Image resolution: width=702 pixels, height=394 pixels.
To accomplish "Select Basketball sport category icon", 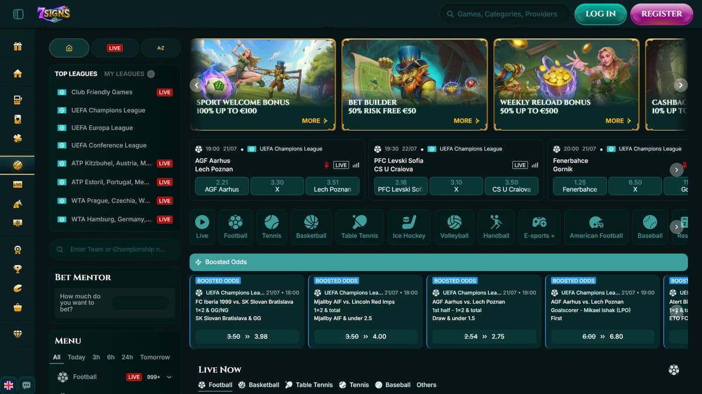I will coord(311,227).
